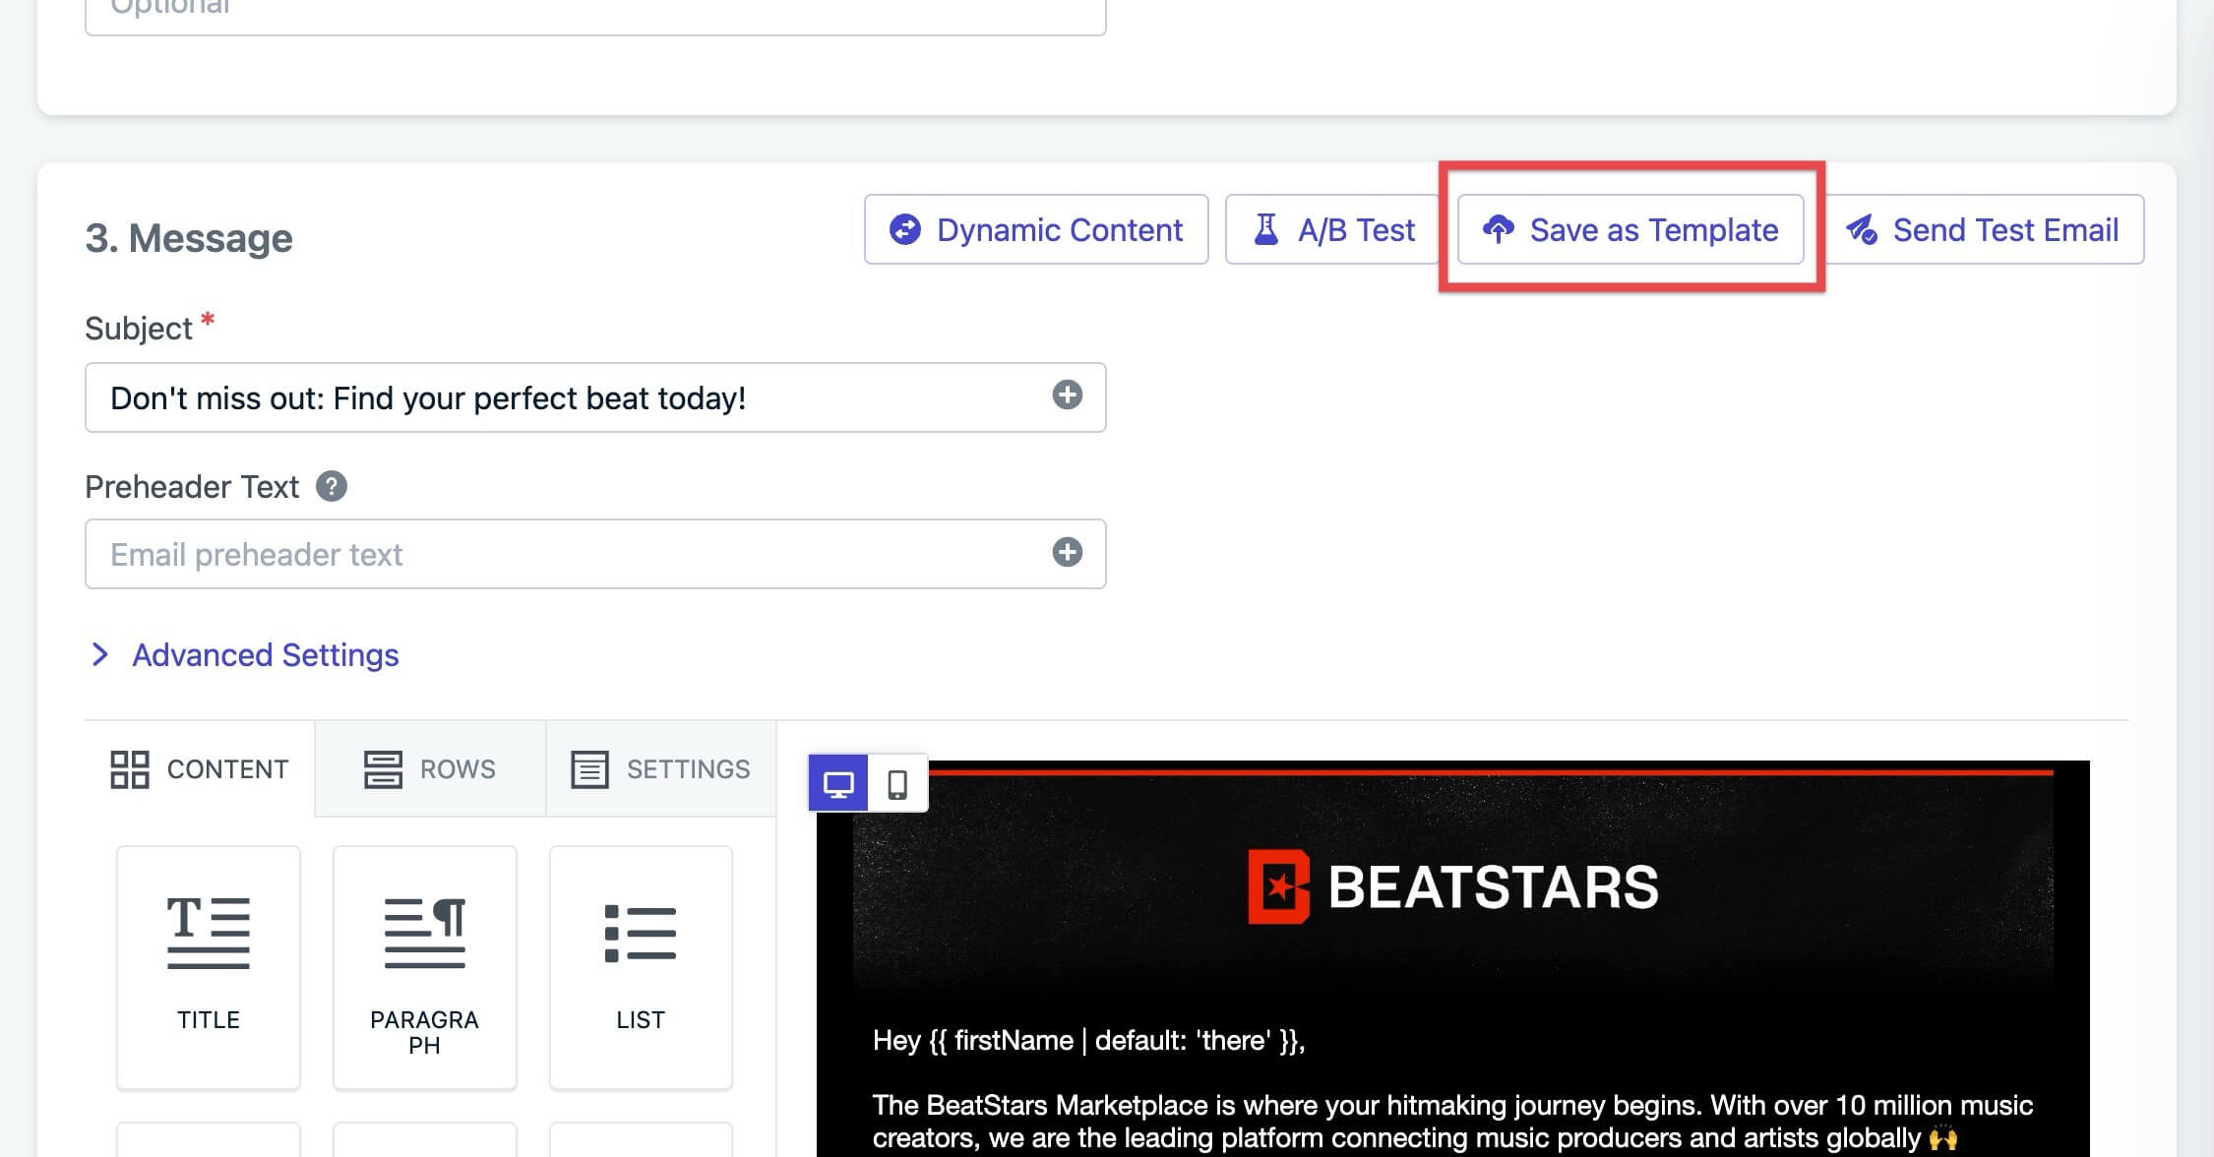Click the preheader text add button

1068,552
